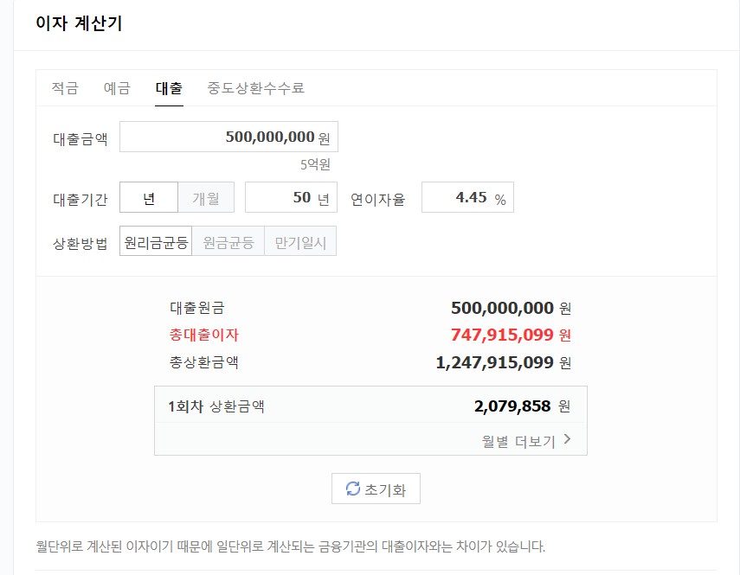Click the refresh icon in 초기화 button
Viewport: 740px width, 575px height.
(x=353, y=489)
